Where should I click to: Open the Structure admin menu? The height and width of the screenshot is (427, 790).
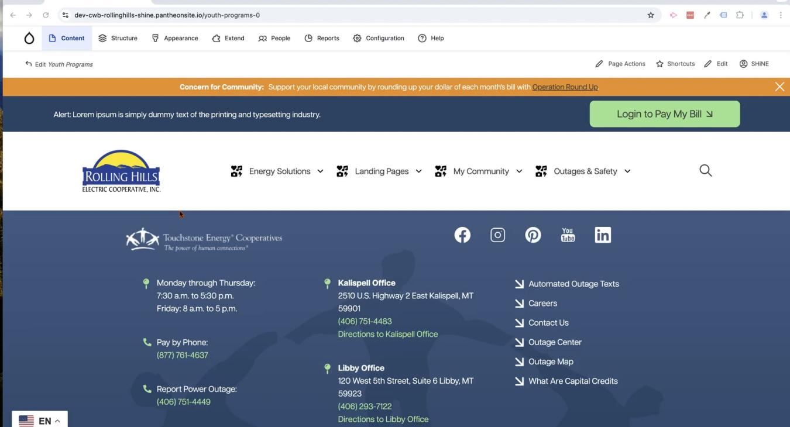coord(118,38)
